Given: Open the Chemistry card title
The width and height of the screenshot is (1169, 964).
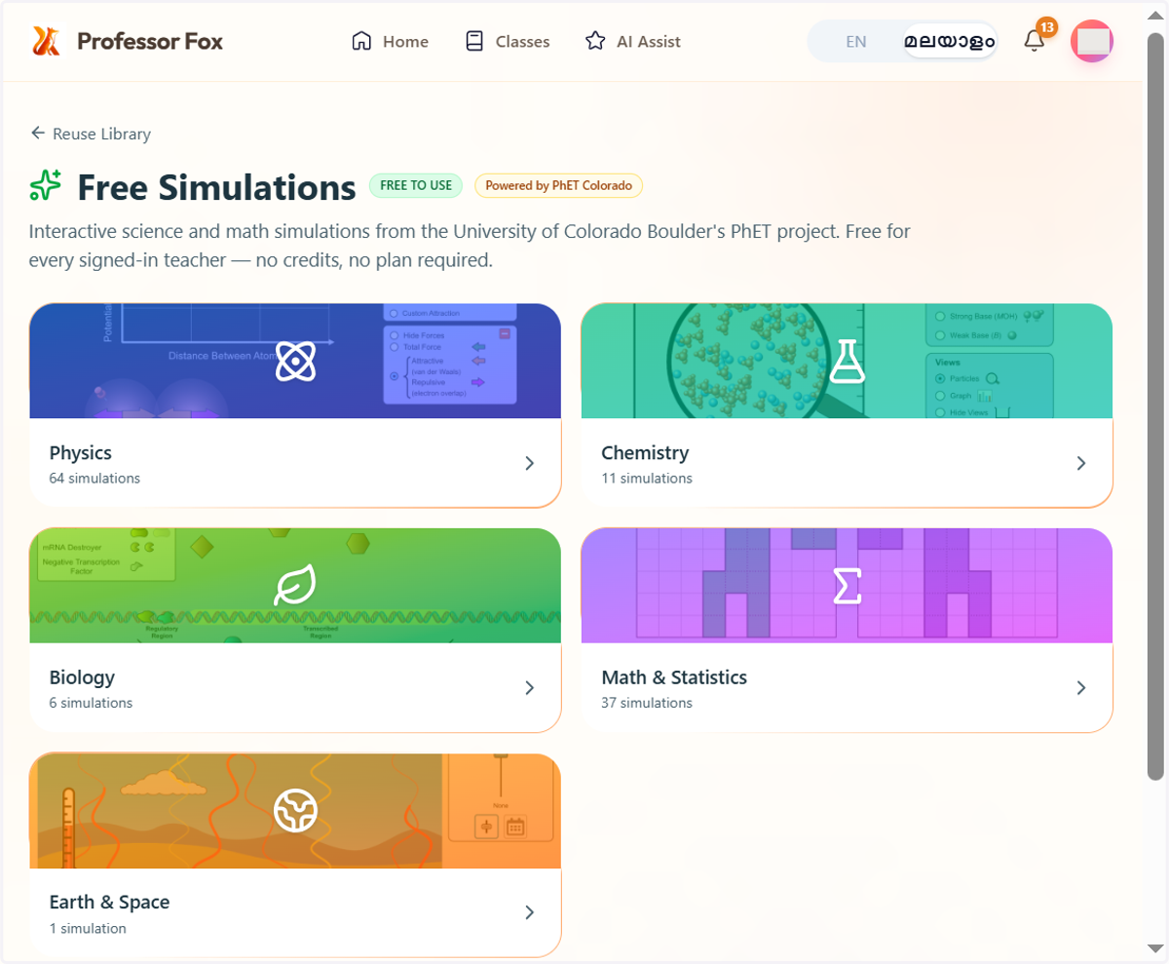Looking at the screenshot, I should coord(645,452).
